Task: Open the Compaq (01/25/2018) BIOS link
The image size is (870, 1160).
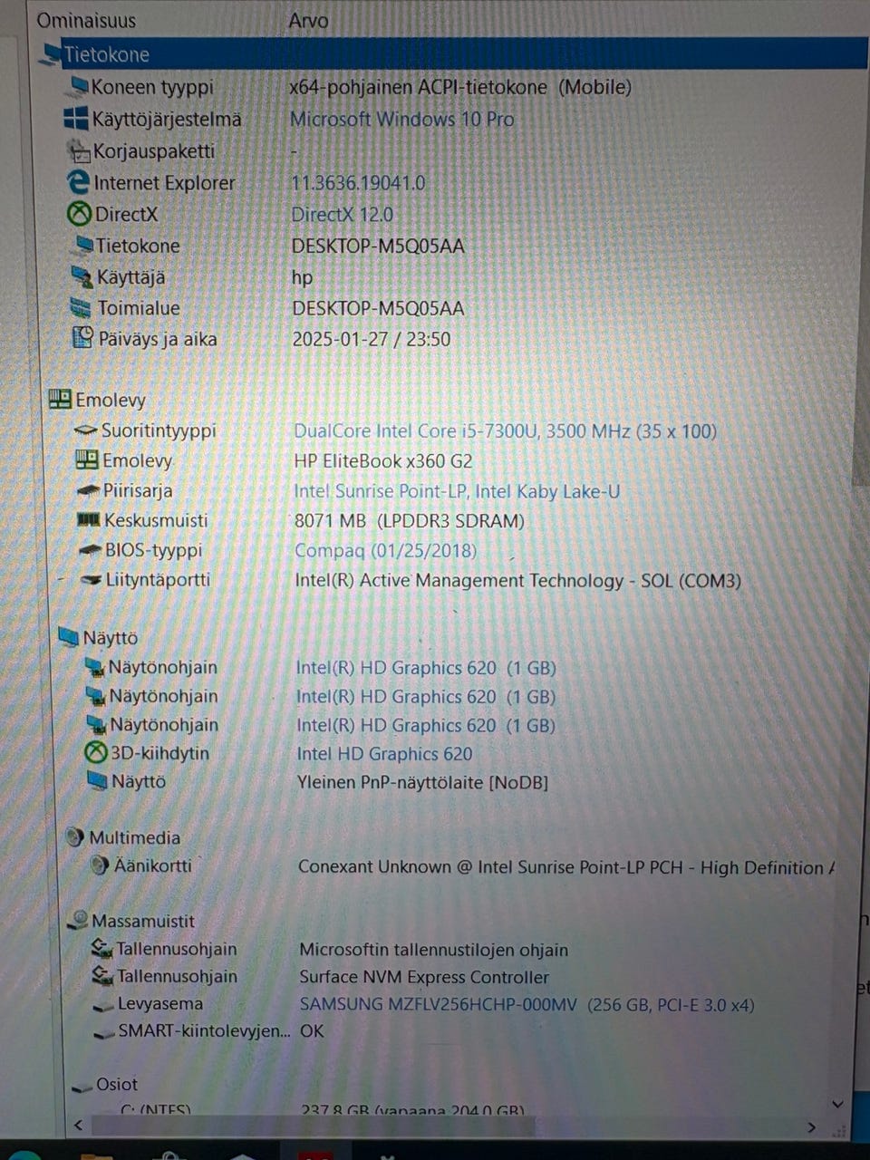Action: pyautogui.click(x=385, y=550)
